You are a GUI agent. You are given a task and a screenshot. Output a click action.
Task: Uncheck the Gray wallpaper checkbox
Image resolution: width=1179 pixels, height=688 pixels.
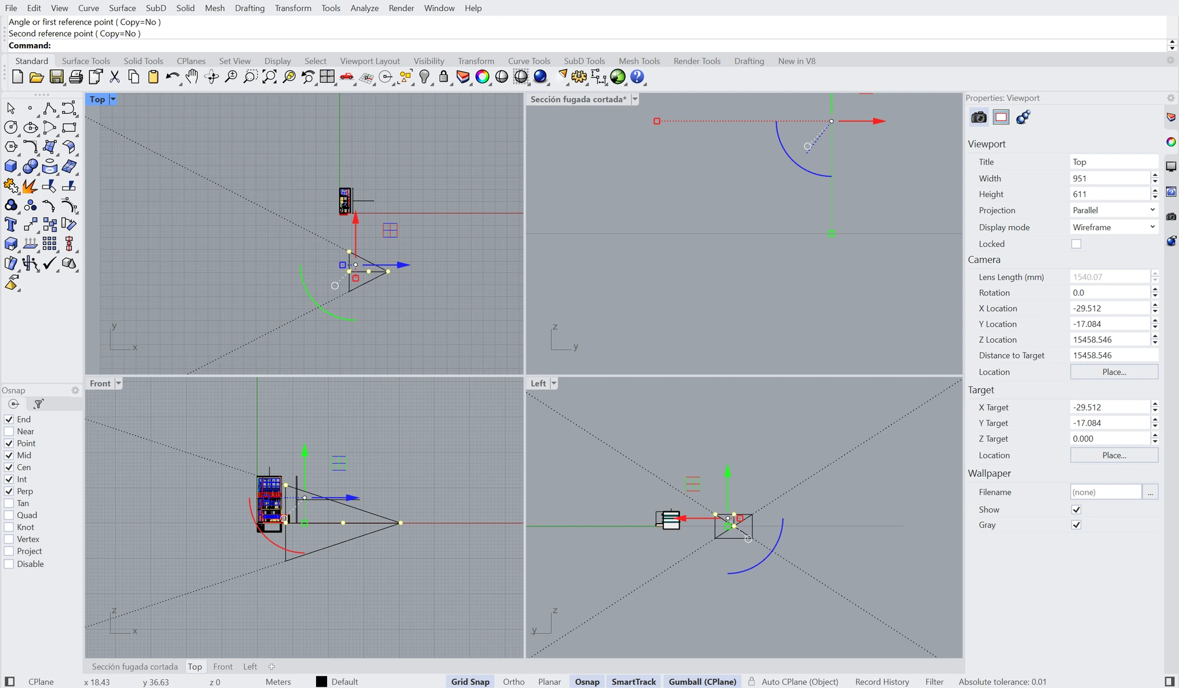pyautogui.click(x=1076, y=525)
